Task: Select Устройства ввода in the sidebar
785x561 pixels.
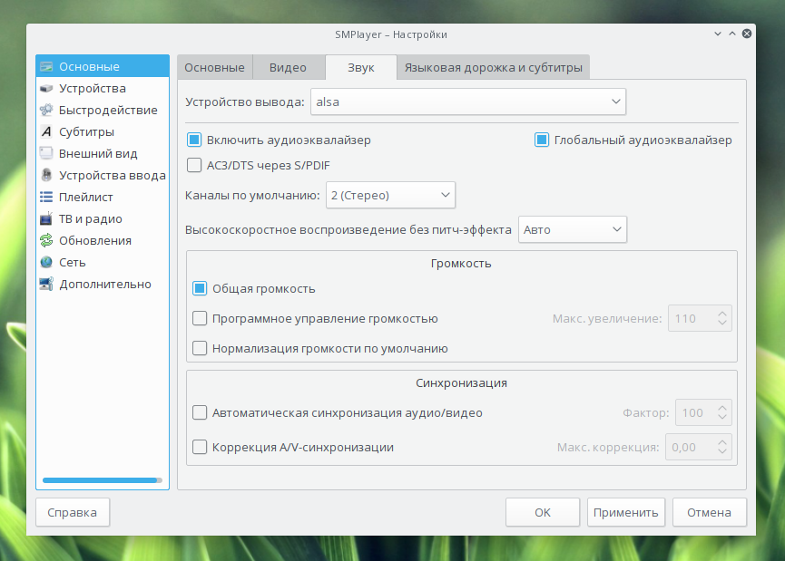Action: [x=103, y=175]
